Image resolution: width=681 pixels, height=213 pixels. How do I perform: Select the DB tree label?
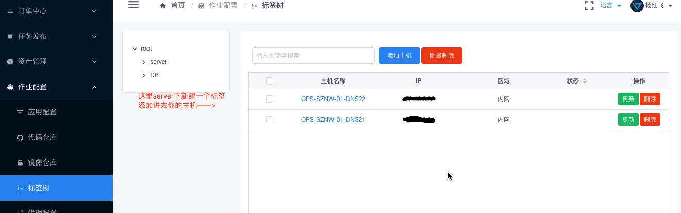[x=154, y=75]
